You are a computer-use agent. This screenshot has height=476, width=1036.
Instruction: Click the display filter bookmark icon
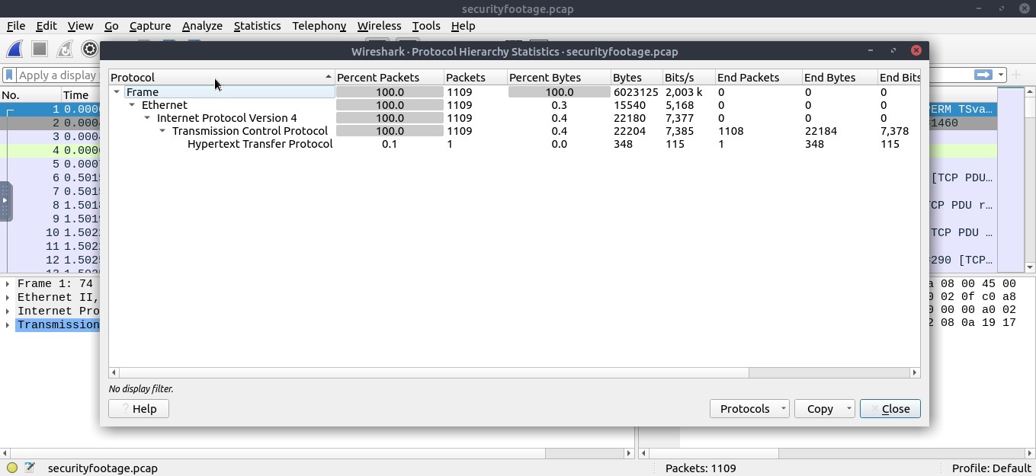pyautogui.click(x=9, y=75)
